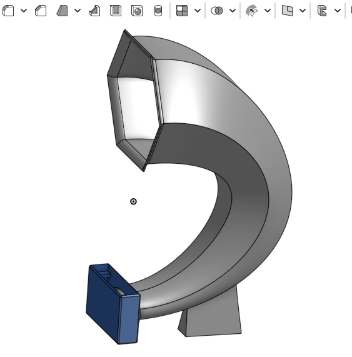Select the Fillet tool
Screen dimensions: 352x357
click(x=8, y=11)
